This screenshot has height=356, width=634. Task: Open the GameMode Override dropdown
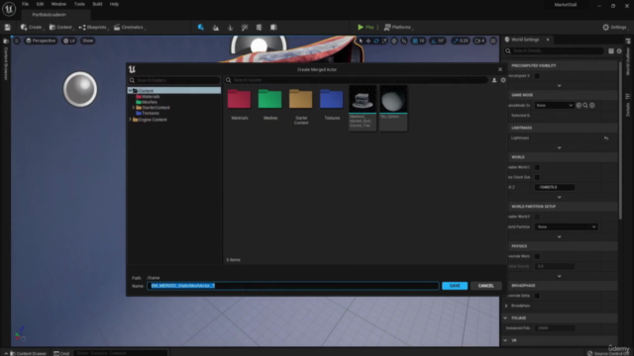(554, 106)
